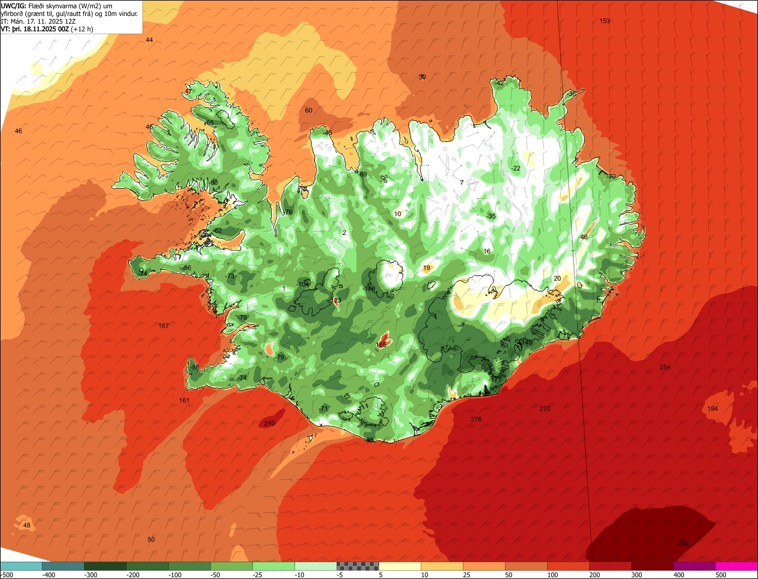Select the pale yellow legend swatch between 5 and 10

pos(400,566)
